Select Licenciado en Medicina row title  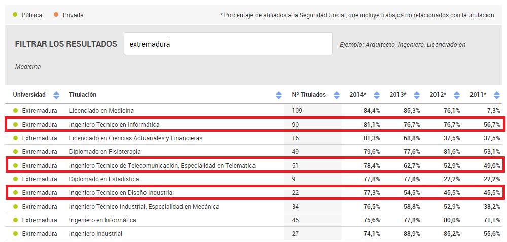click(x=101, y=111)
